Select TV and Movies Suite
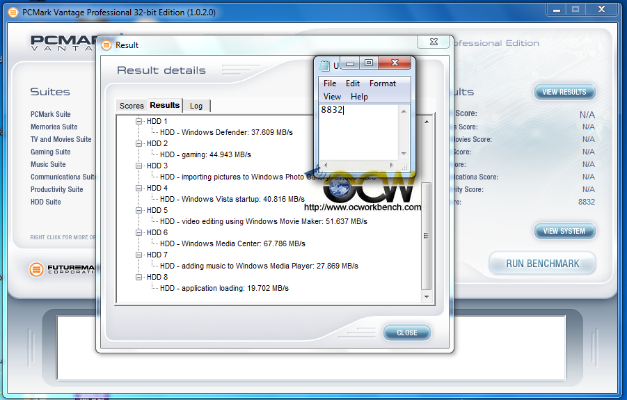627x400 pixels. pos(61,139)
